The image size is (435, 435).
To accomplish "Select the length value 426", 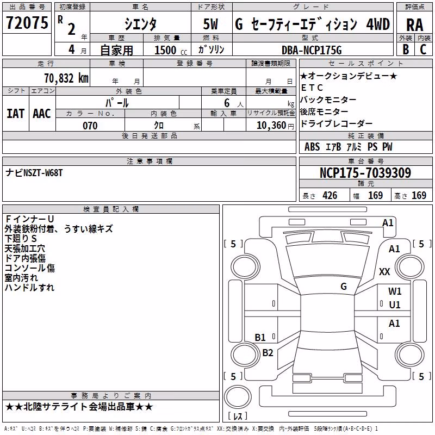I will [330, 195].
